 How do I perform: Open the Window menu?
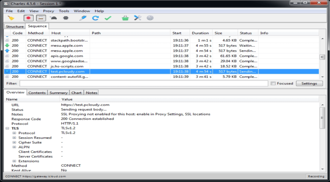coord(82,11)
